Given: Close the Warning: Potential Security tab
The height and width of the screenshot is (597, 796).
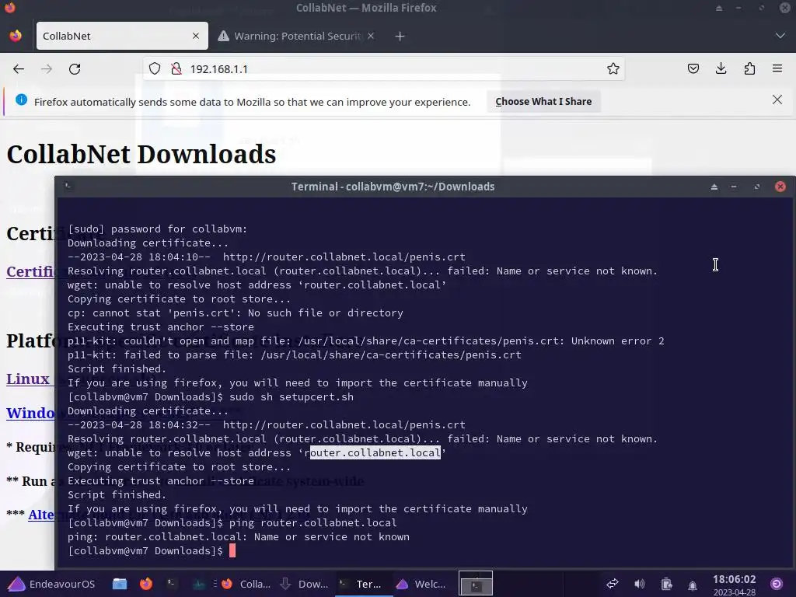Looking at the screenshot, I should pyautogui.click(x=371, y=36).
